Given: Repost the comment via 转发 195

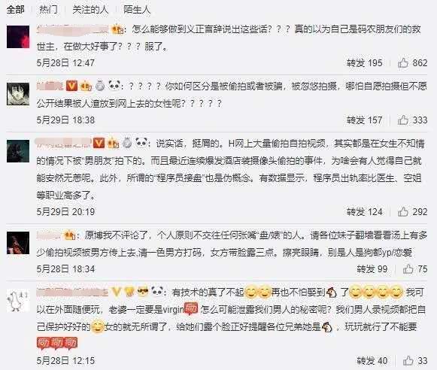Looking at the screenshot, I should point(365,63).
